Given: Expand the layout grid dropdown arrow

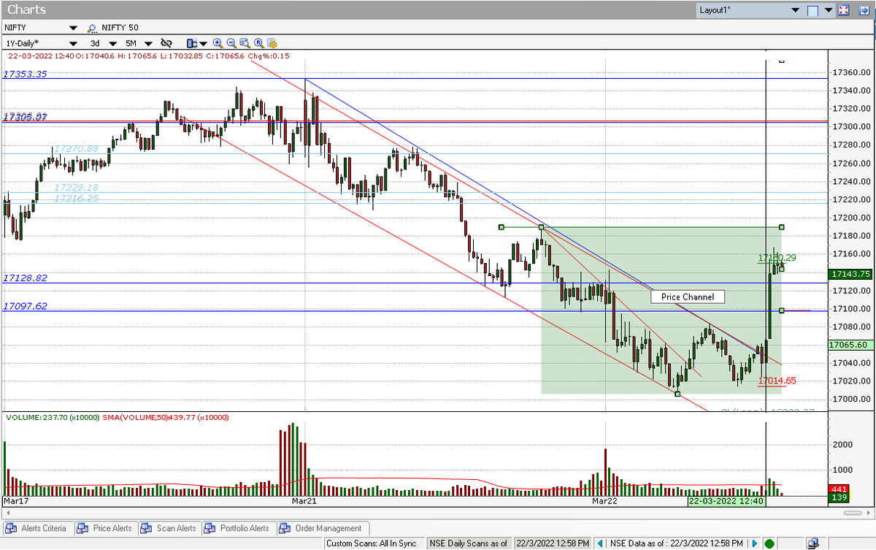Looking at the screenshot, I should [829, 10].
